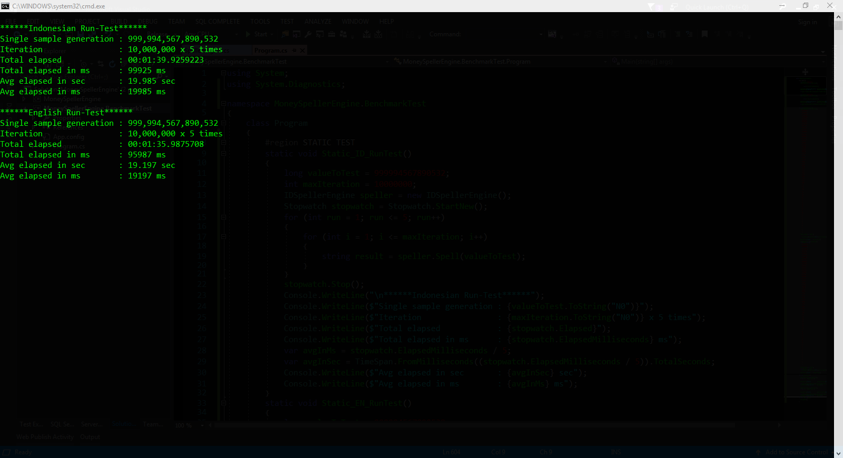Click the 99925 ms total value
Image resolution: width=843 pixels, height=458 pixels.
click(147, 71)
